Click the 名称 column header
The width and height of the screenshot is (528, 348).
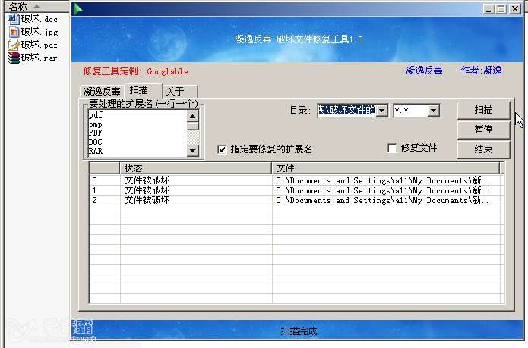36,6
